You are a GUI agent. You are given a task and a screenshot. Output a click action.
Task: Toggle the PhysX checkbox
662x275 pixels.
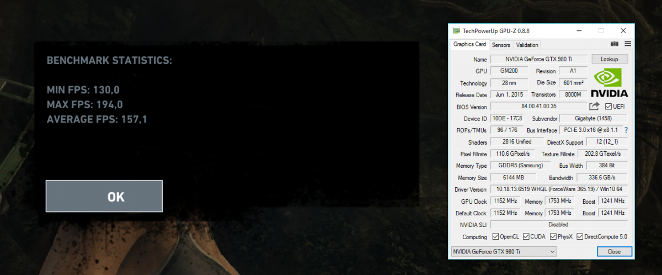pos(553,237)
